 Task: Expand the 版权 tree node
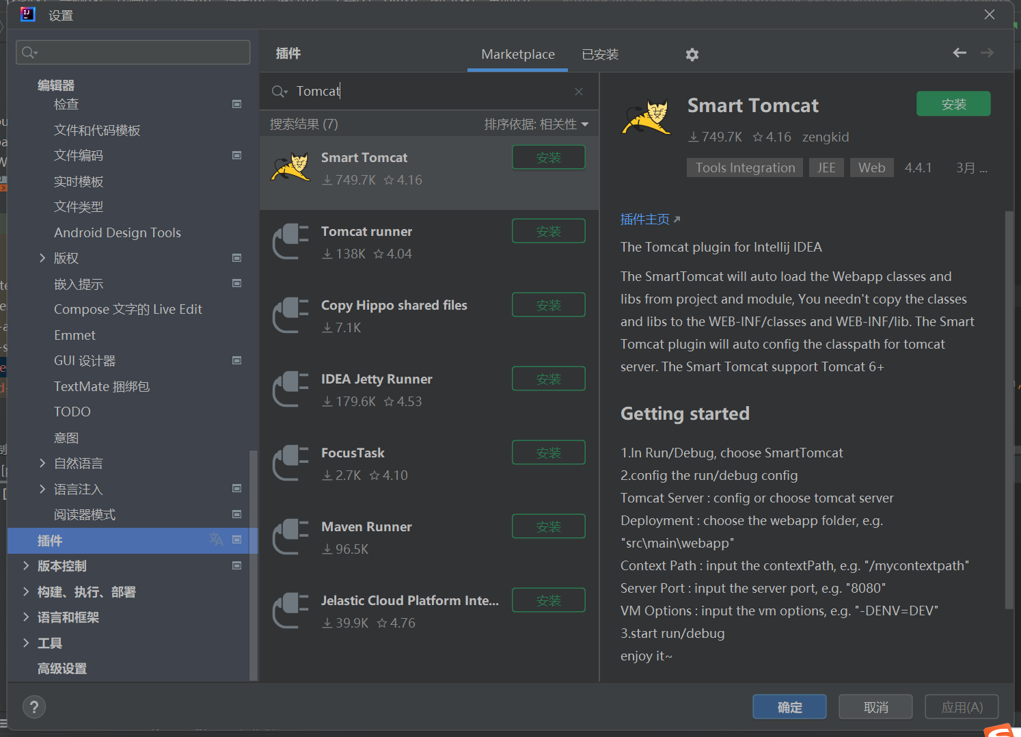pyautogui.click(x=42, y=258)
